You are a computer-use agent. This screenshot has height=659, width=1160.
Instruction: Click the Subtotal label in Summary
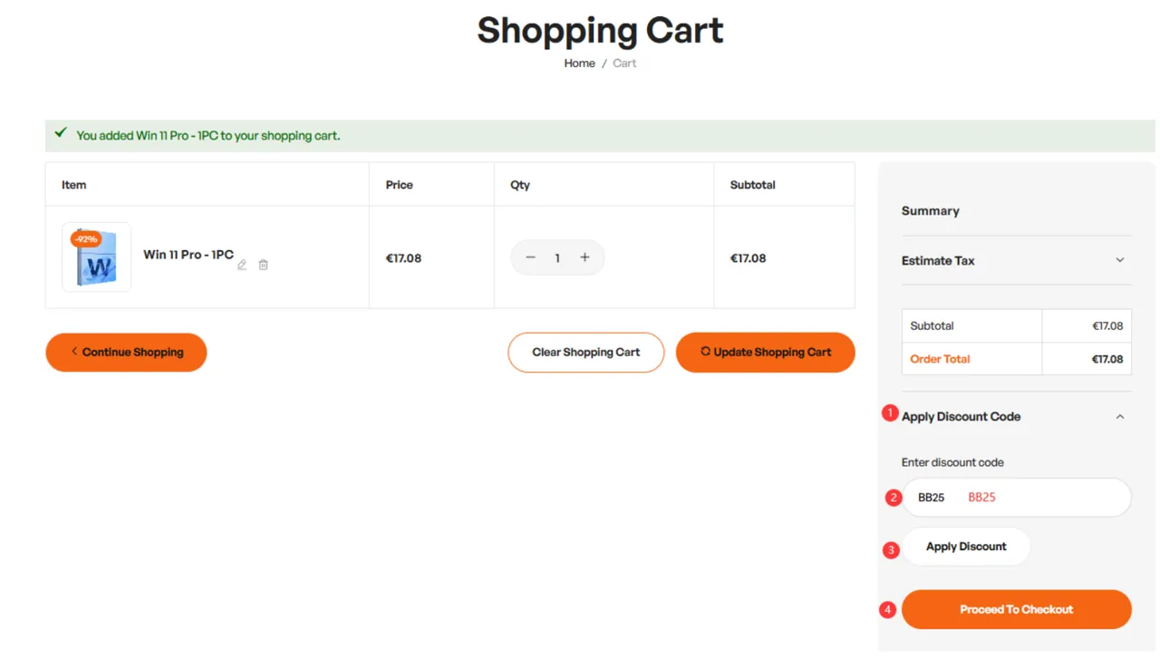pos(932,326)
